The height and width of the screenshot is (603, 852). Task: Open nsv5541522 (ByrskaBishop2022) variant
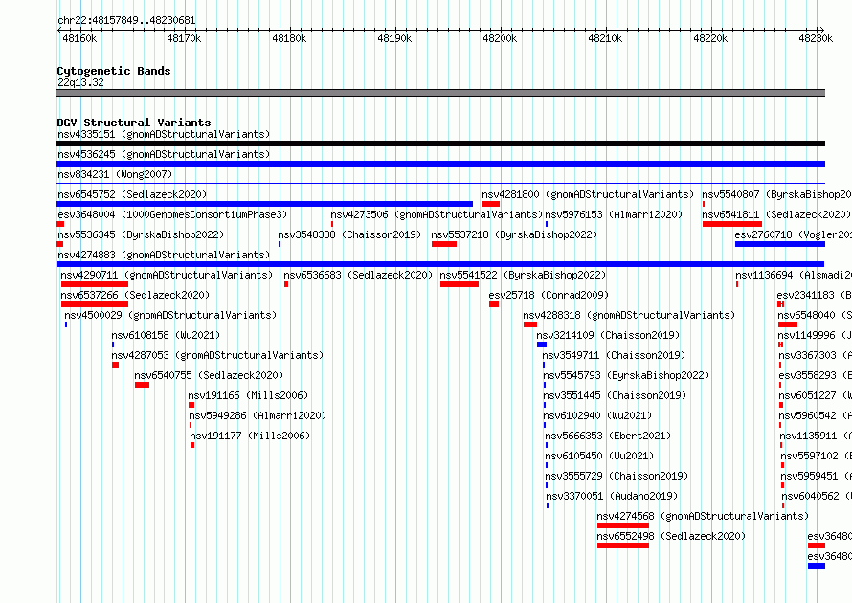point(523,275)
